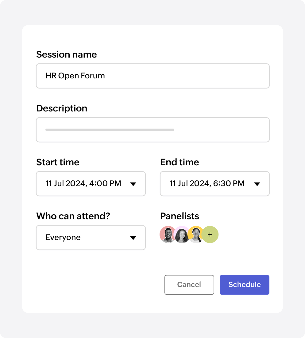Click the 11 Jul 2024, 4:00 PM value
This screenshot has height=338, width=305.
tap(83, 184)
